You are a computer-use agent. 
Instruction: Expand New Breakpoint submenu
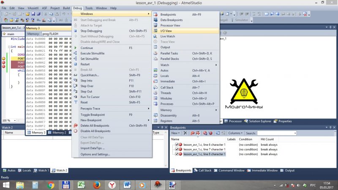tap(112, 120)
